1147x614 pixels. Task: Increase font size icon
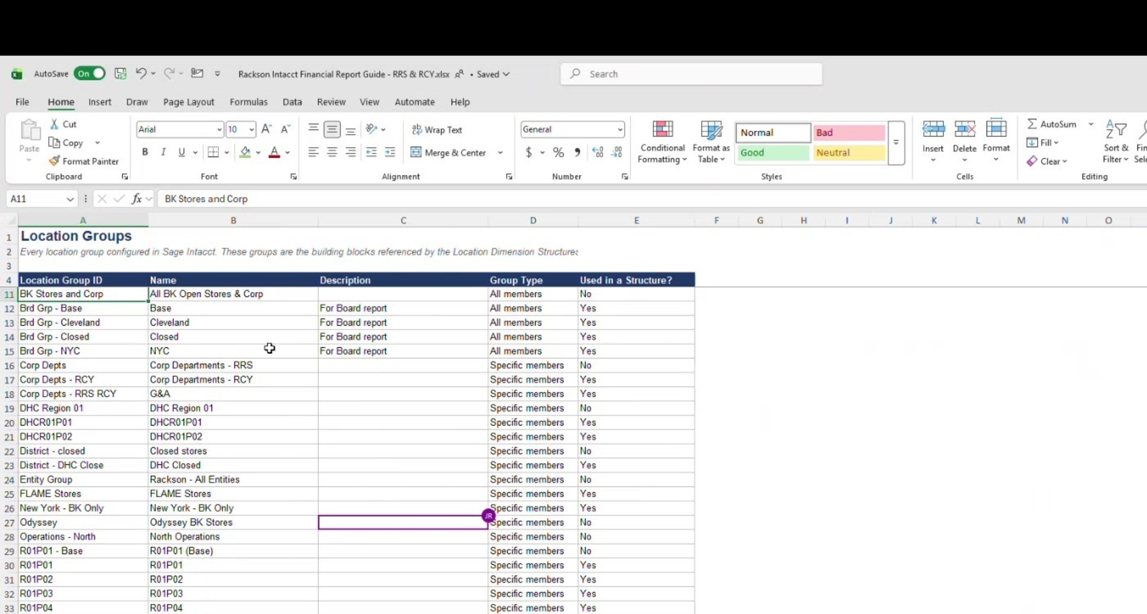tap(267, 129)
